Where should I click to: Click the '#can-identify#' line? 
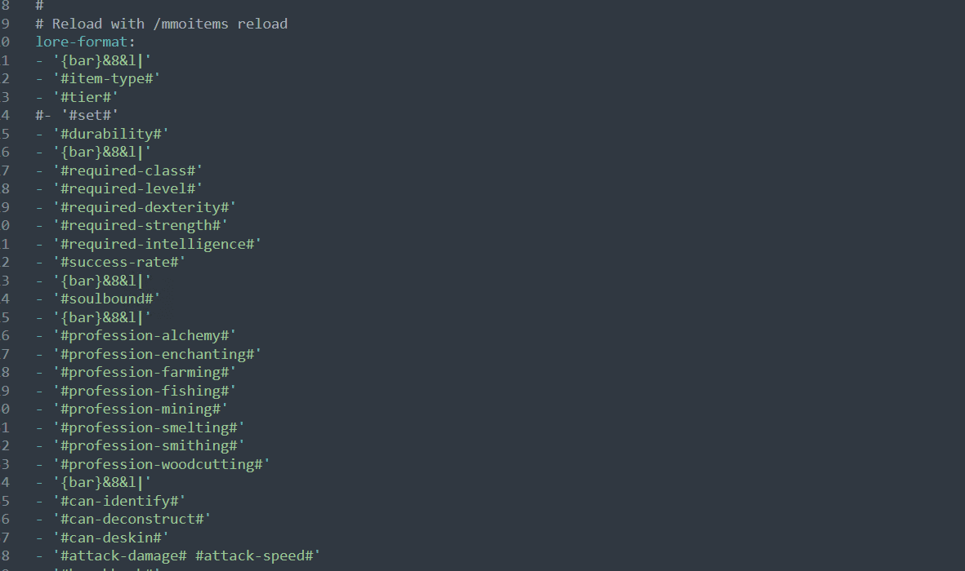coord(119,501)
